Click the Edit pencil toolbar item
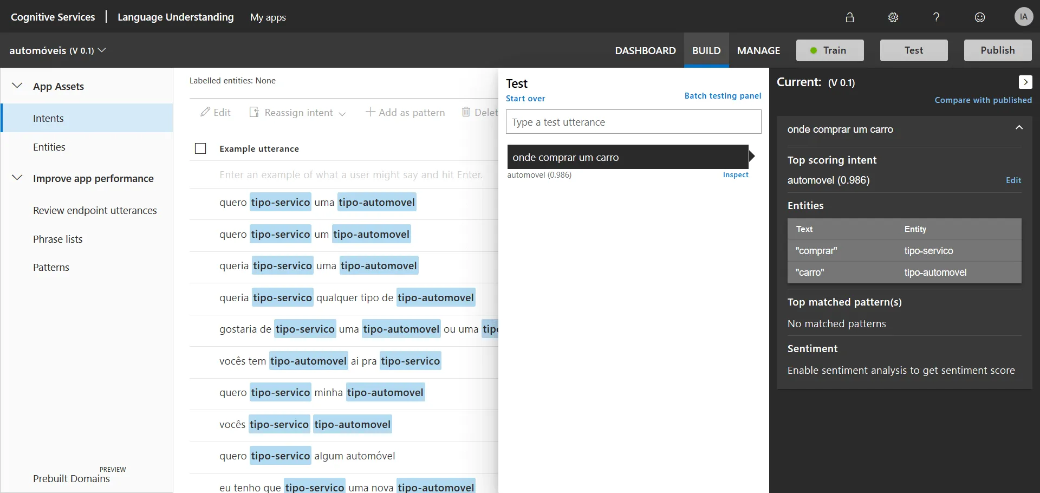 point(216,112)
